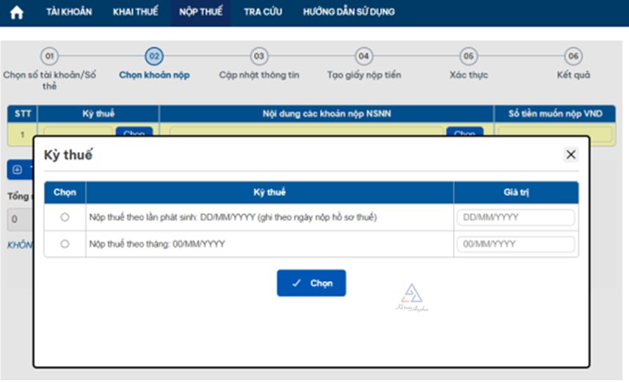
Task: Click step 03 Cập nhật thông tin circle
Action: pyautogui.click(x=259, y=57)
